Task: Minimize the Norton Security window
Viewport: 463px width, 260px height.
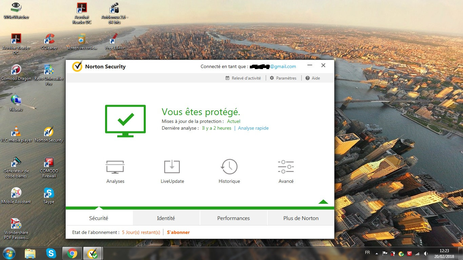Action: tap(310, 66)
